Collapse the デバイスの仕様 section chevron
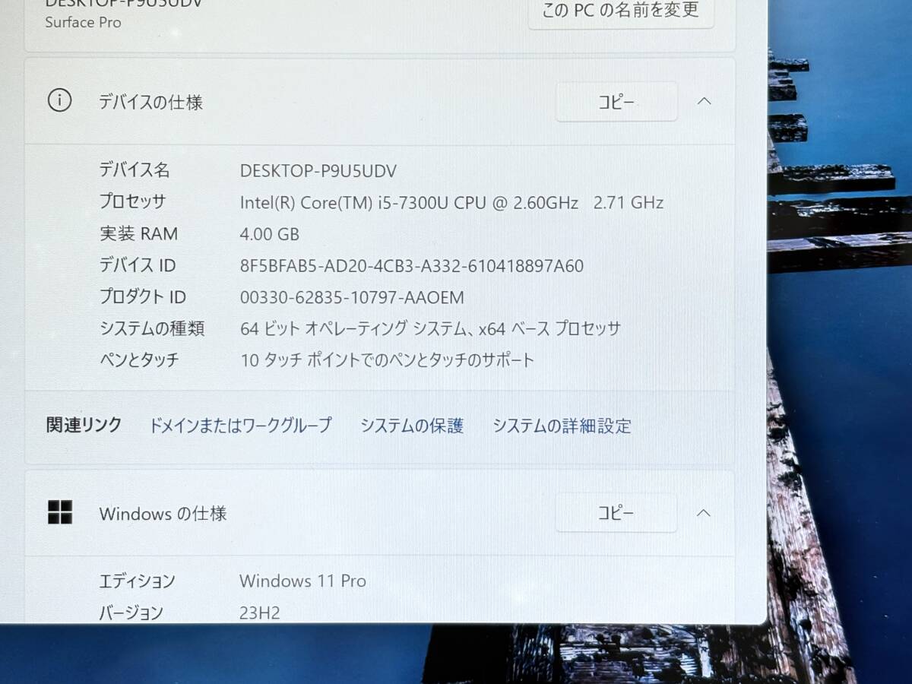The height and width of the screenshot is (684, 912). coord(704,101)
